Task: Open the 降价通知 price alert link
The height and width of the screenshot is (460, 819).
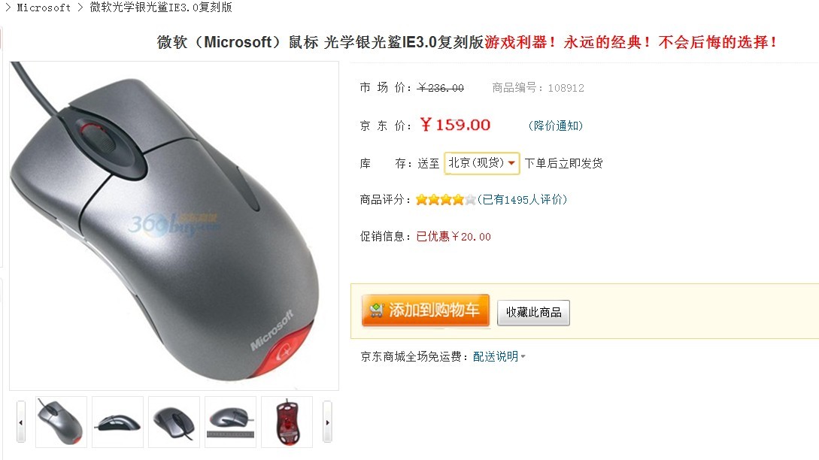Action: (556, 126)
